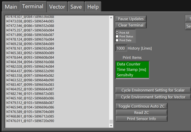Click terminal line !47473.038_@085>5896544s085
The height and width of the screenshot is (132, 191).
click(30, 21)
